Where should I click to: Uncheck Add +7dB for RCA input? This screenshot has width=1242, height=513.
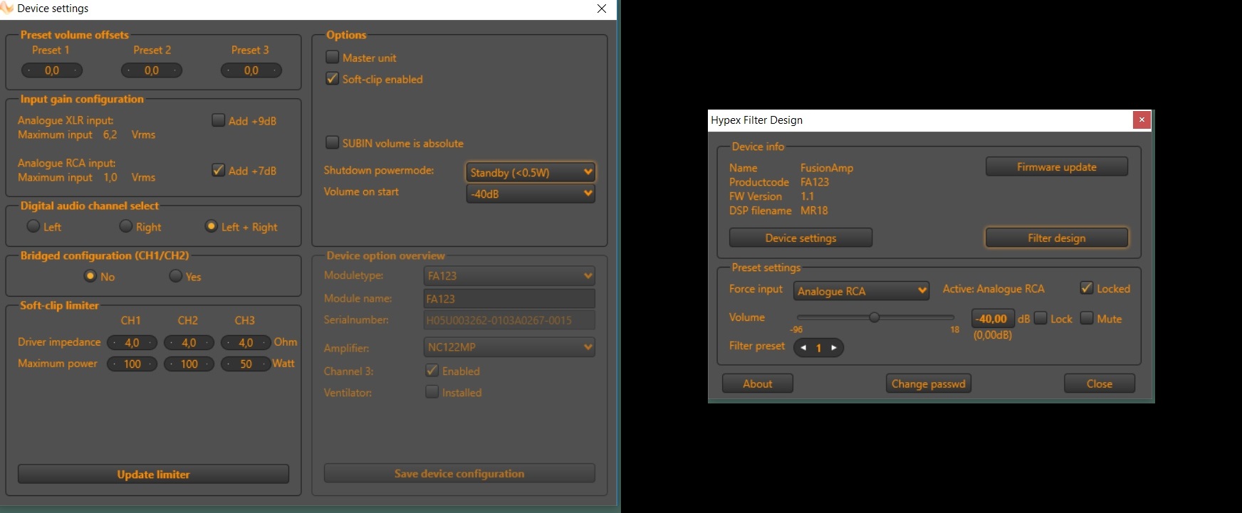click(218, 170)
